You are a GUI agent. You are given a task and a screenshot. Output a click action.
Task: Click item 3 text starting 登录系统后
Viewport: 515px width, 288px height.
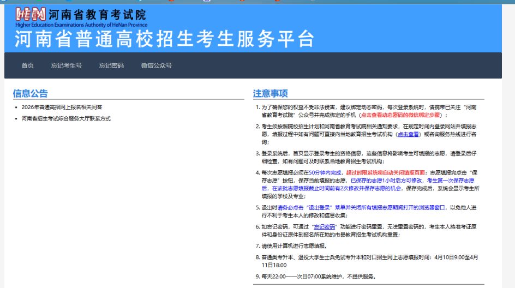coord(369,157)
